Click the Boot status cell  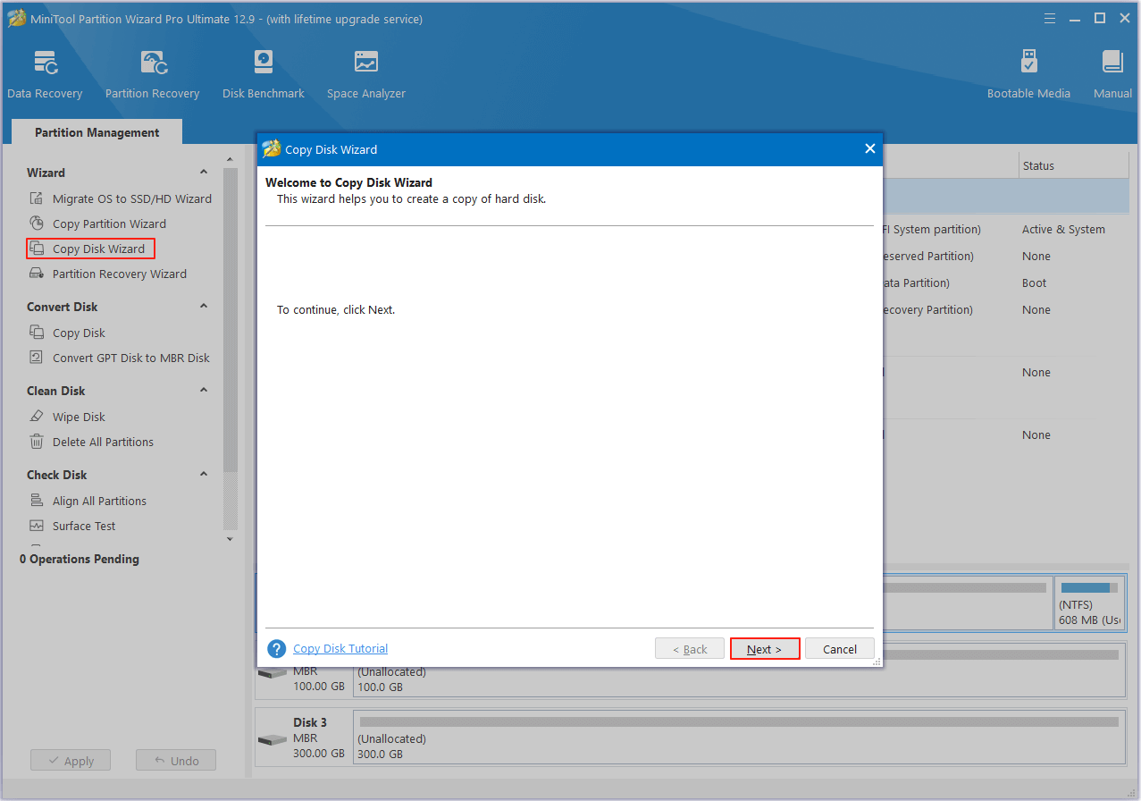[x=1034, y=282]
